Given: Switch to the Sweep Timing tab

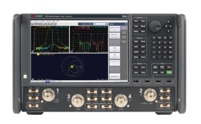Looking at the screenshot, I should pyautogui.click(x=124, y=32).
